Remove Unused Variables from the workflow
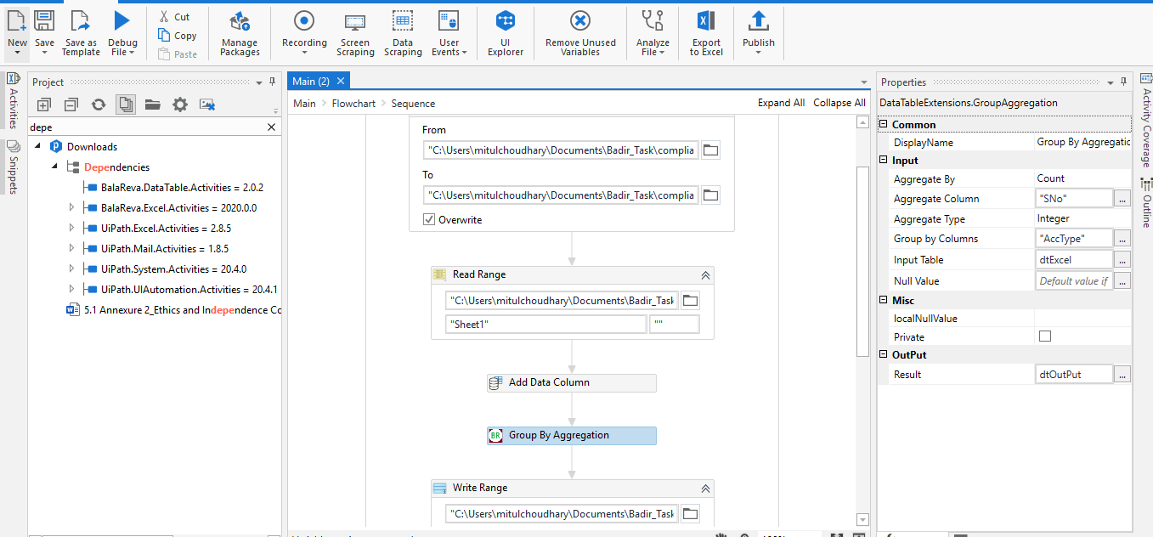The image size is (1153, 537). coord(580,34)
